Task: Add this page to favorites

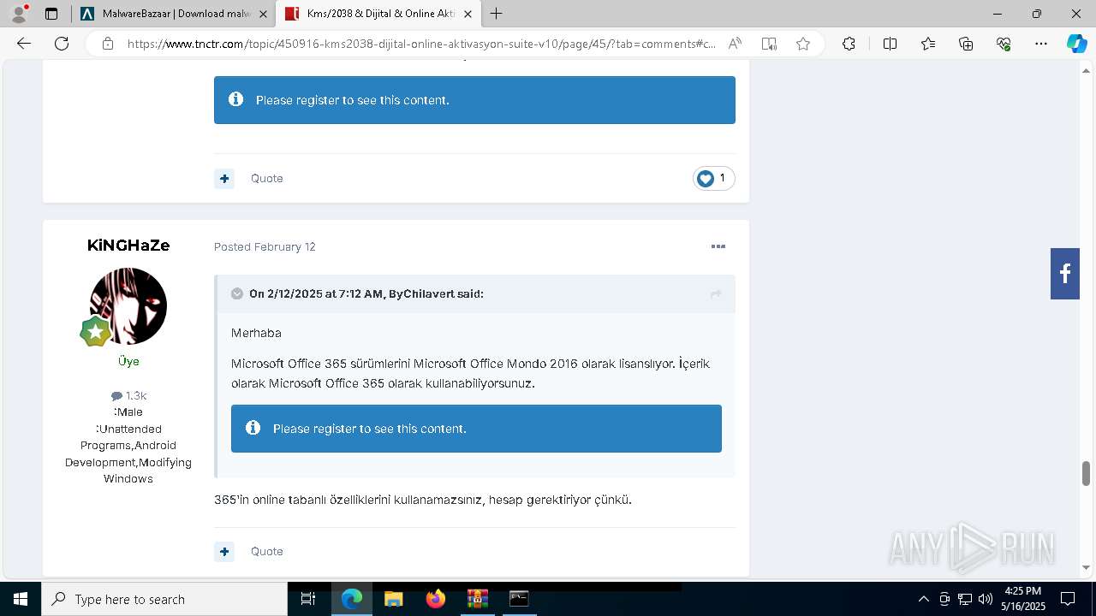Action: click(x=803, y=44)
